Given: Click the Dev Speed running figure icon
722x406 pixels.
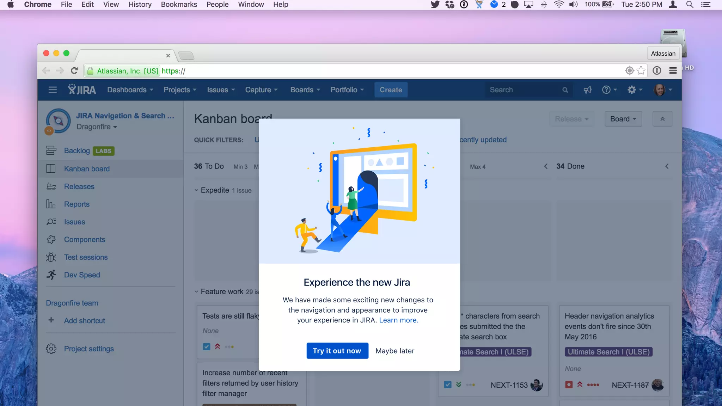Looking at the screenshot, I should (51, 275).
